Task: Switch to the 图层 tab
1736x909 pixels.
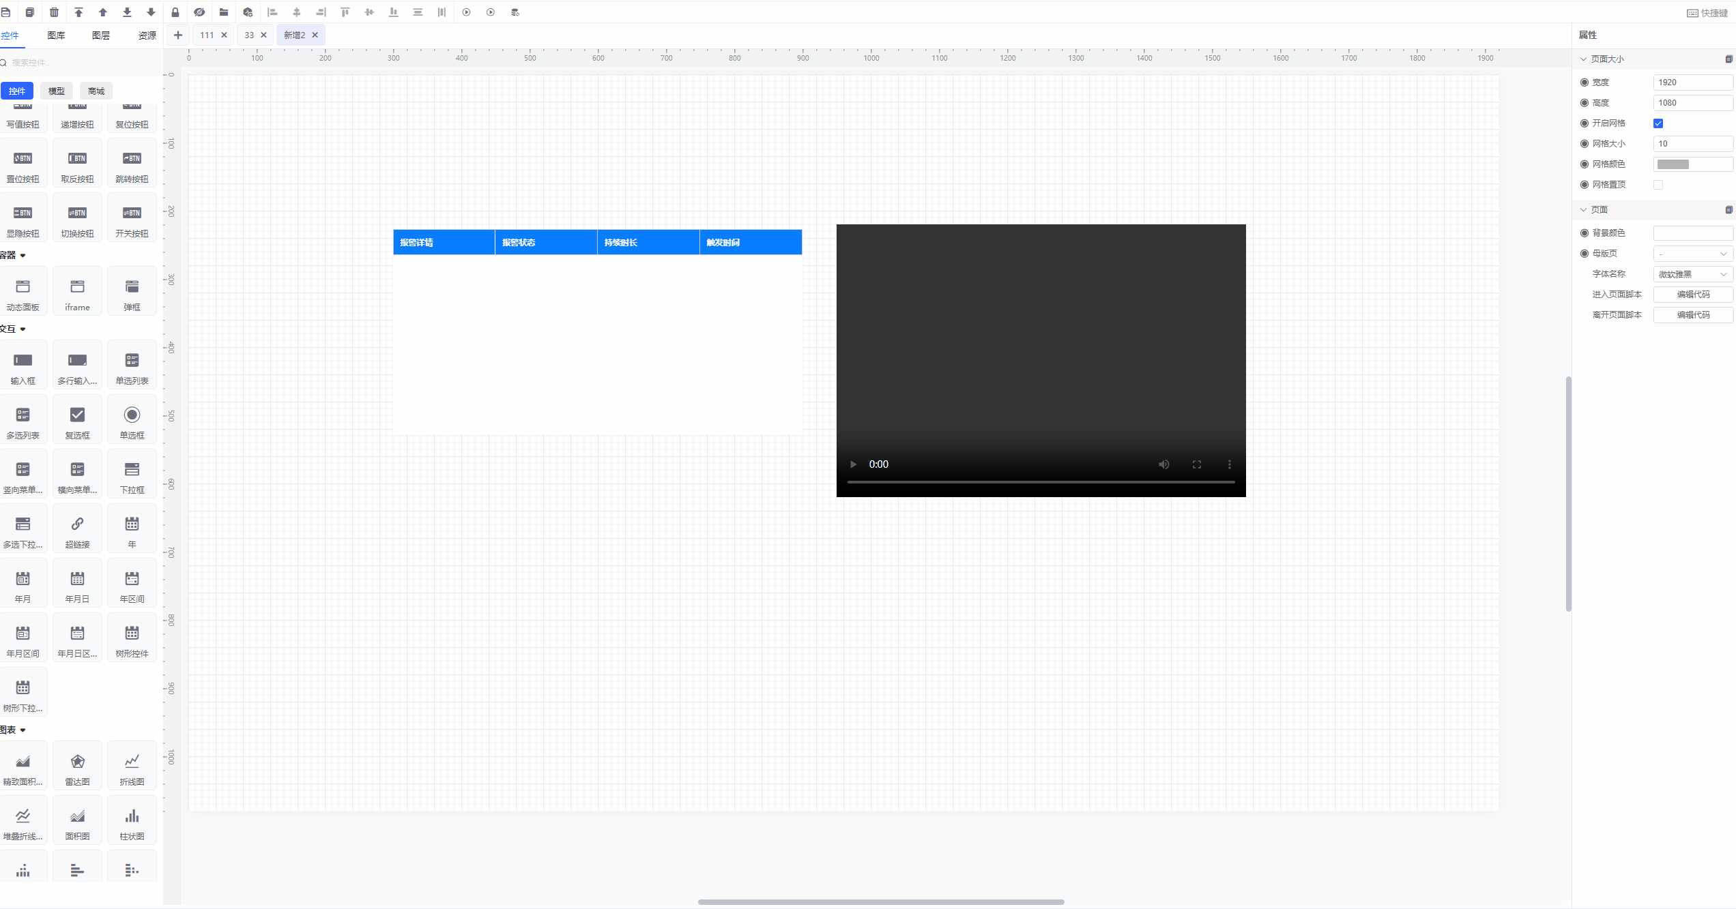Action: click(101, 35)
